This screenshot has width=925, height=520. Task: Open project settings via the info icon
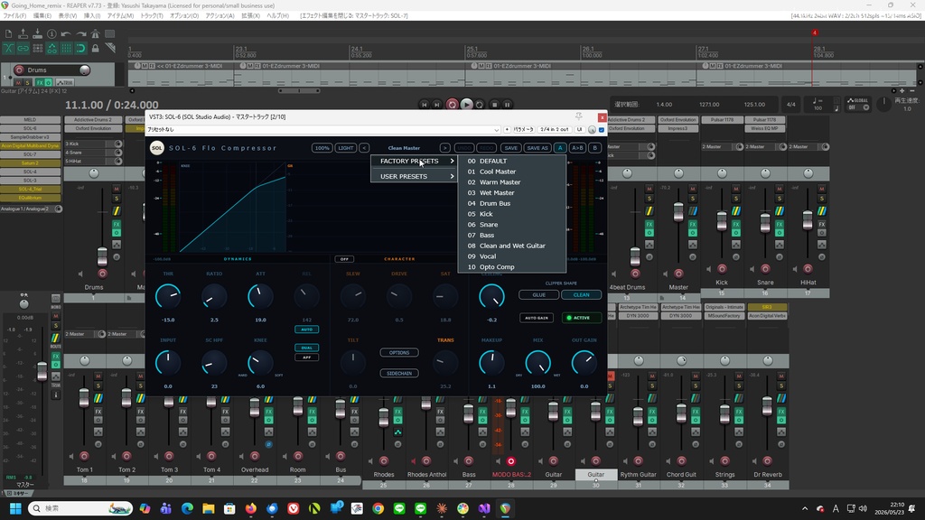pos(51,34)
